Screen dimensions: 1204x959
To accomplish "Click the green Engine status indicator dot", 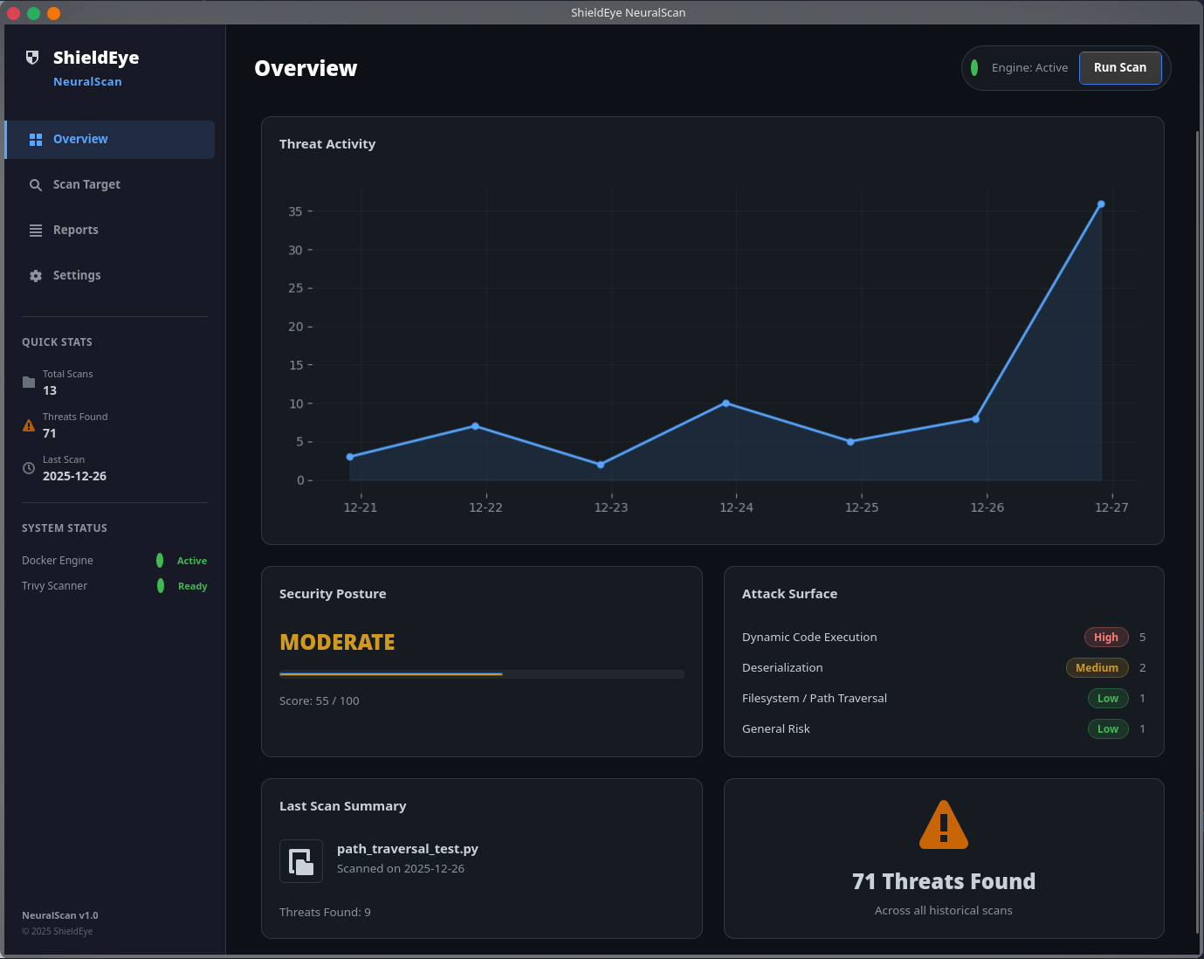I will click(x=974, y=67).
